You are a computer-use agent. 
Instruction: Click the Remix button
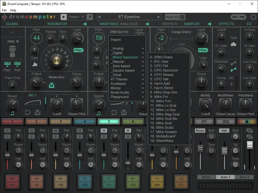[x=206, y=177]
